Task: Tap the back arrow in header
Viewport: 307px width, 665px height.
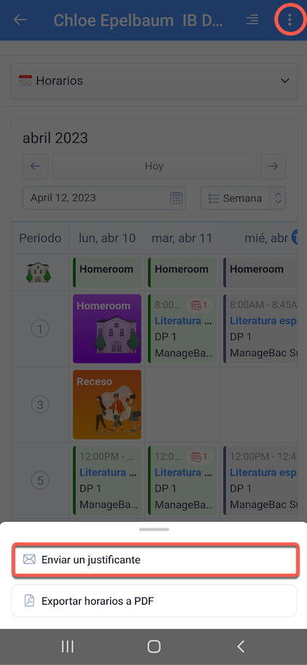Action: coord(20,20)
